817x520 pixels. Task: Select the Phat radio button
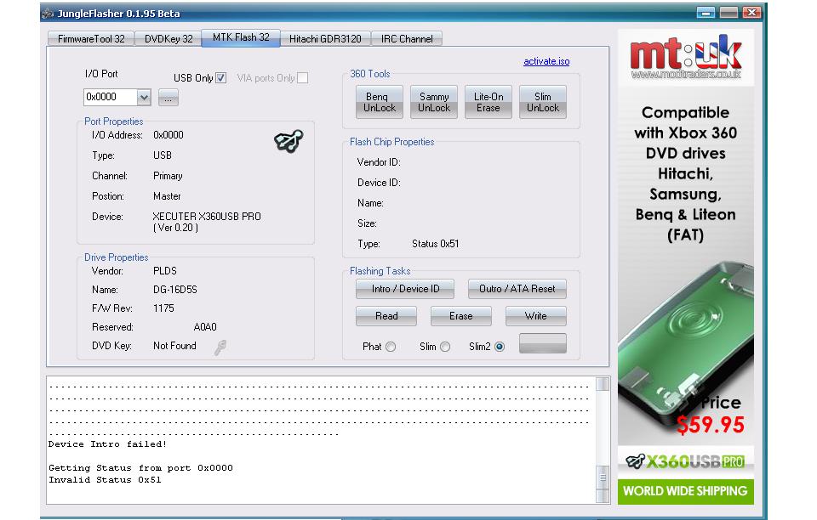[391, 347]
